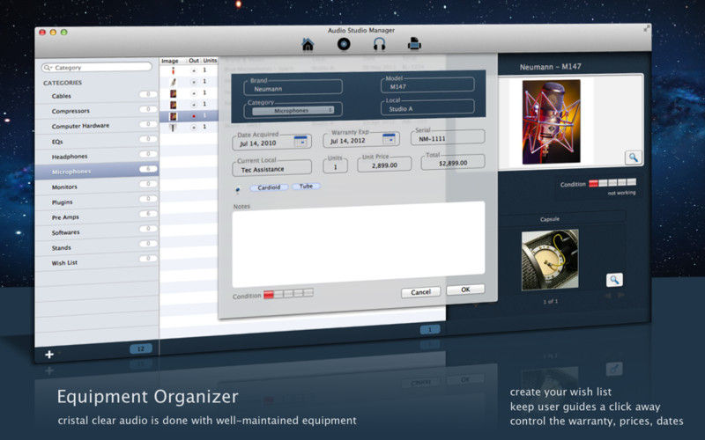705x440 pixels.
Task: Open the search options magnifier in Category search
Action: [49, 67]
